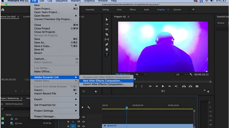Toggle sync lock for V1
The image size is (229, 128).
point(79,126)
